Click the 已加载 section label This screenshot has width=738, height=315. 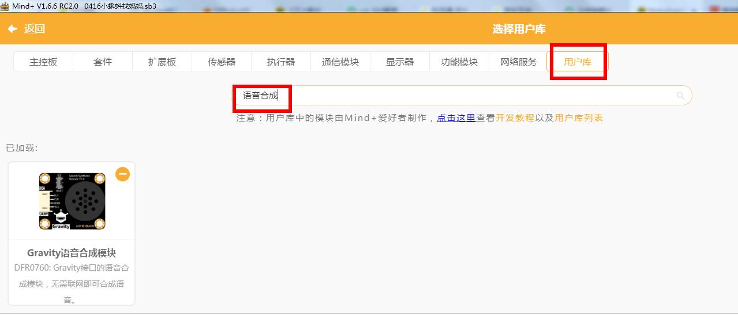(22, 148)
